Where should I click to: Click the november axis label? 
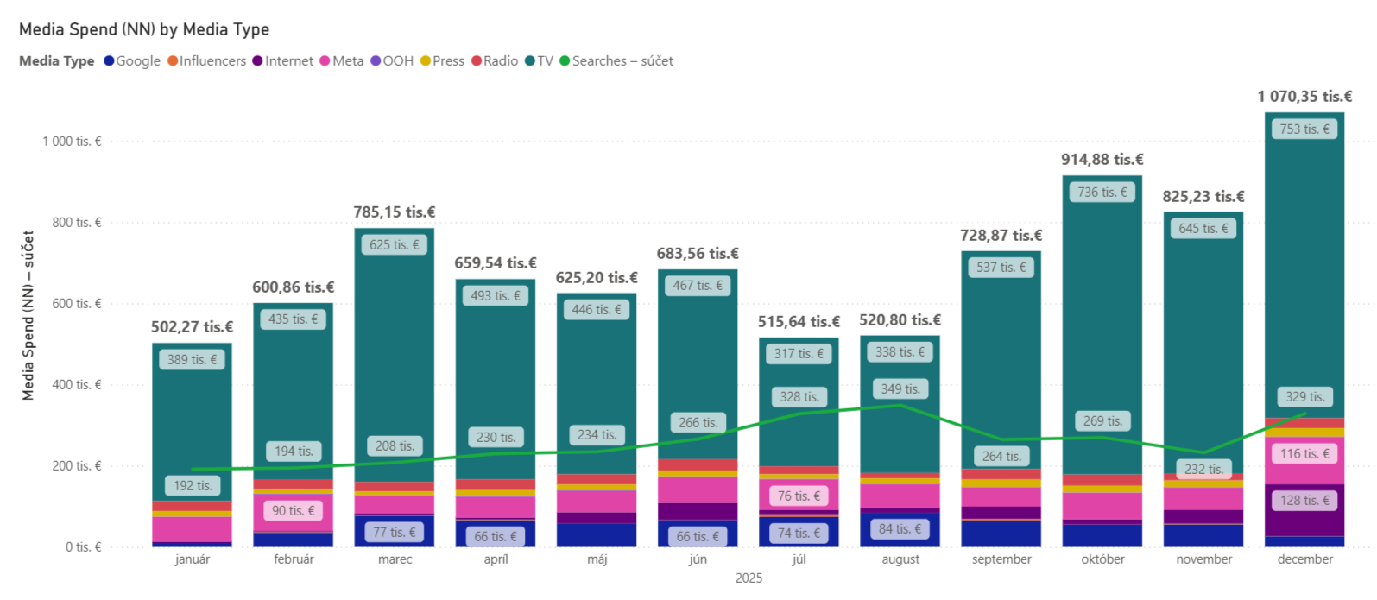pyautogui.click(x=1204, y=559)
